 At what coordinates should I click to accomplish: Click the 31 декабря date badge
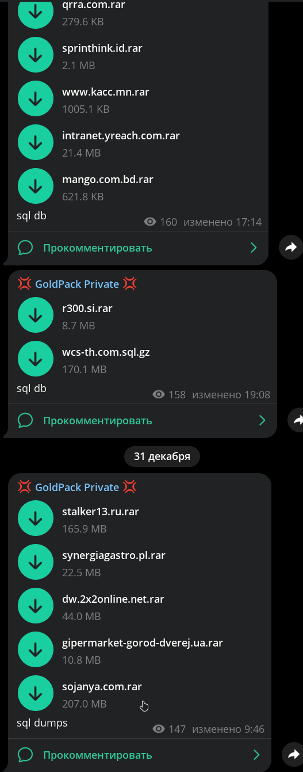162,457
